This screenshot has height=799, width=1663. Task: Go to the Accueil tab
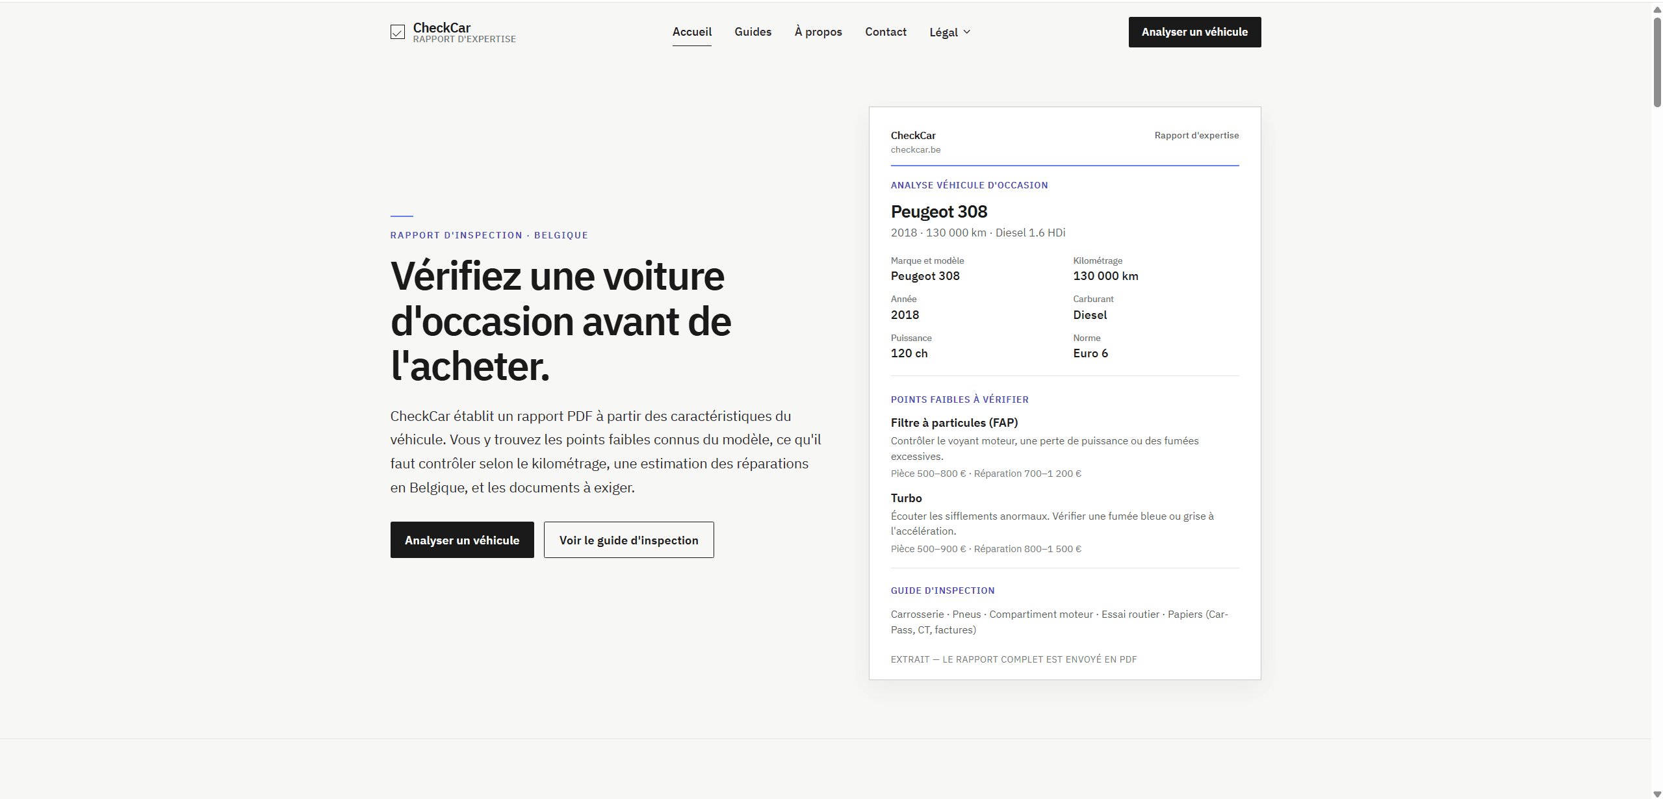click(691, 32)
